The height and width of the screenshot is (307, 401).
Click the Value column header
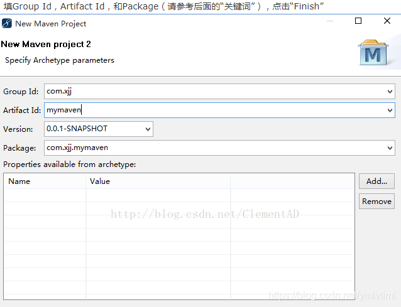158,181
